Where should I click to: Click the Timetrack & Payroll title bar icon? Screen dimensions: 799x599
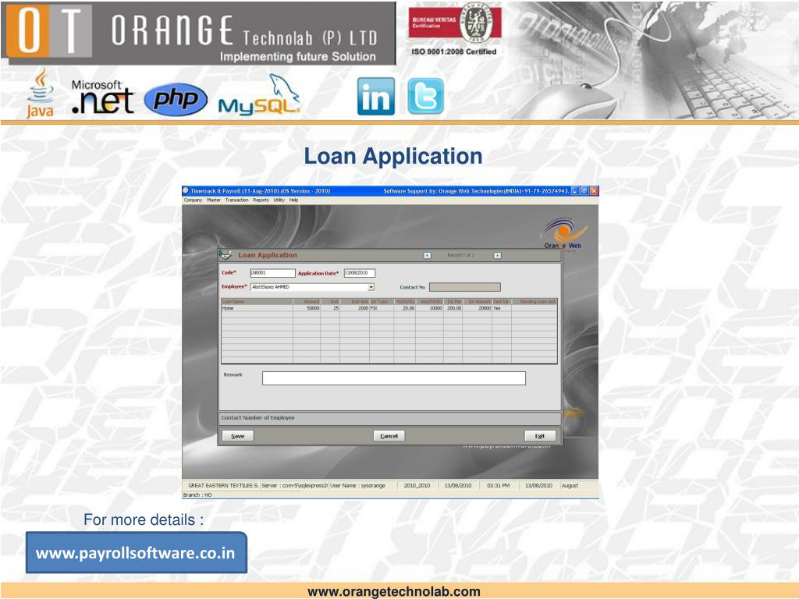tap(186, 191)
